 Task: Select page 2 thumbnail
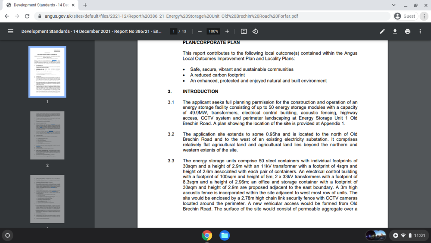[x=47, y=136]
